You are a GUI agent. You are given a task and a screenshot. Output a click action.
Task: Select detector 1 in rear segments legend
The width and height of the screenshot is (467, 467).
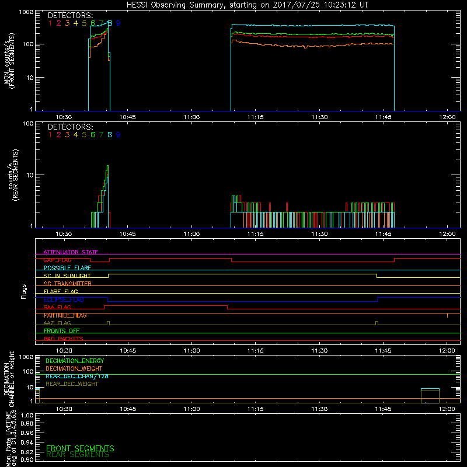point(50,135)
